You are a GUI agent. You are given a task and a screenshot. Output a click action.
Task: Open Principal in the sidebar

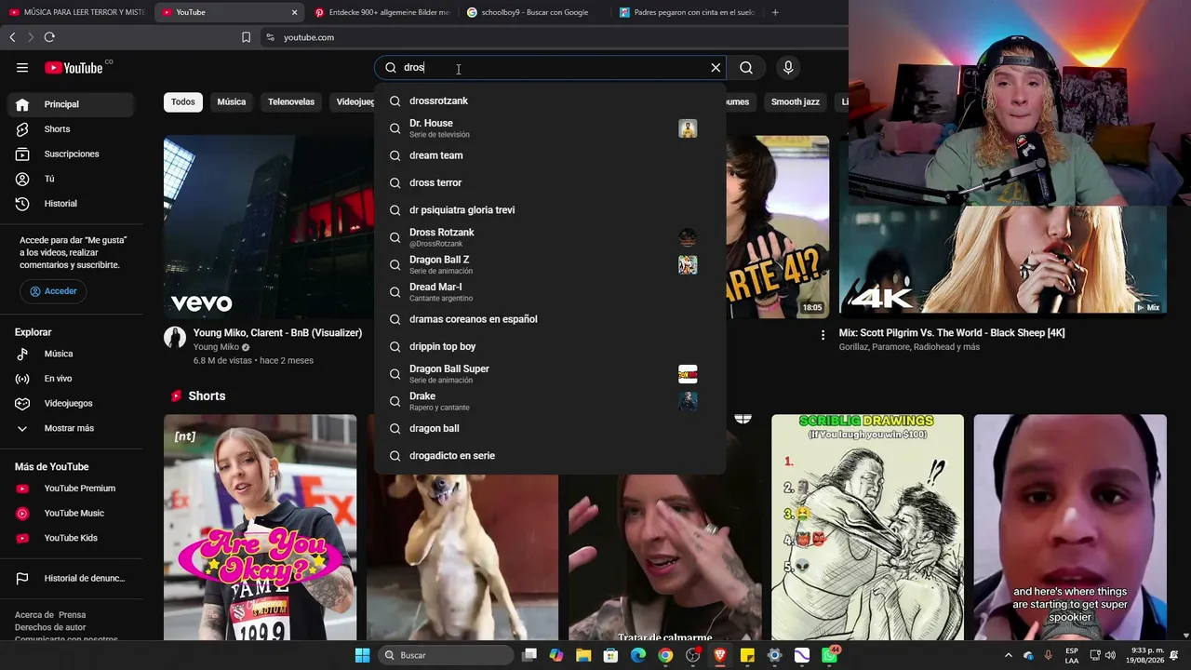(73, 104)
